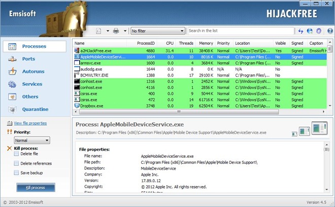335x207 pixels.
Task: Click the orange X Kill process icon
Action: pos(10,148)
